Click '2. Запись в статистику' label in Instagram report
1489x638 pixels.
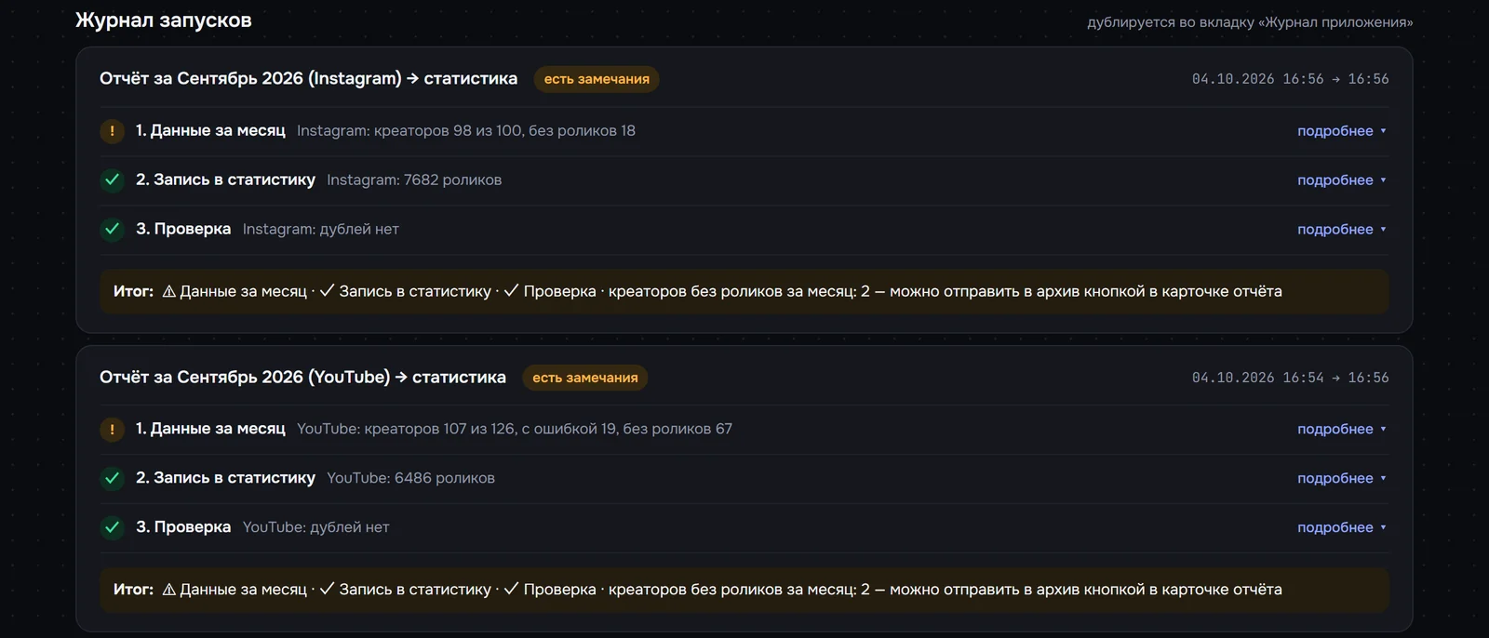225,180
